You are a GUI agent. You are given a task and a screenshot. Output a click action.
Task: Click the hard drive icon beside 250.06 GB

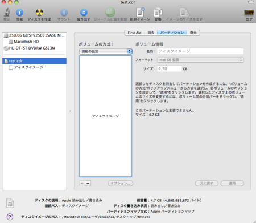click(6, 35)
